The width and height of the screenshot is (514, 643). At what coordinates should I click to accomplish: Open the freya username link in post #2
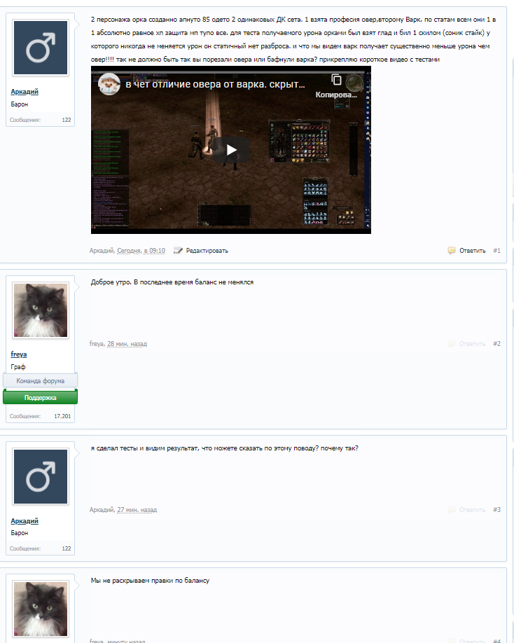pos(19,354)
